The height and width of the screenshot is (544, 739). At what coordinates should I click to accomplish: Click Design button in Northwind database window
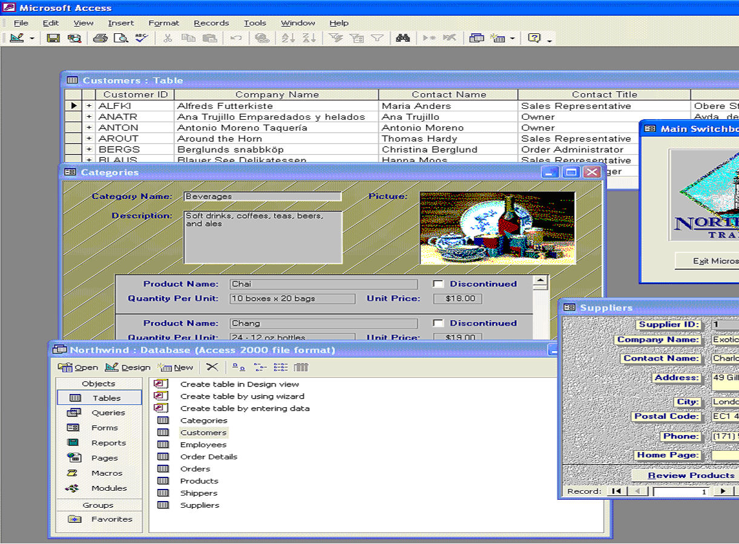click(128, 367)
